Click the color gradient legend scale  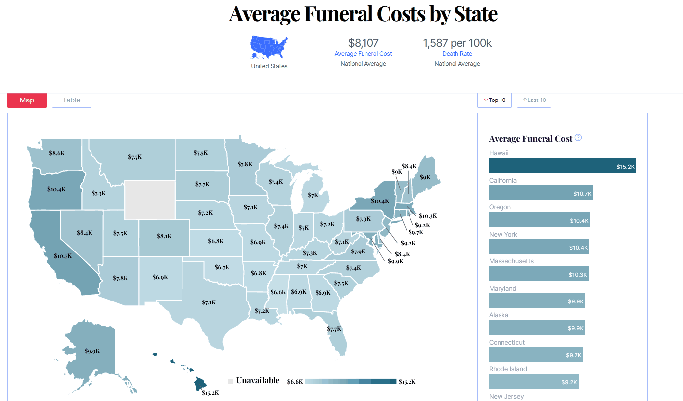click(x=350, y=381)
